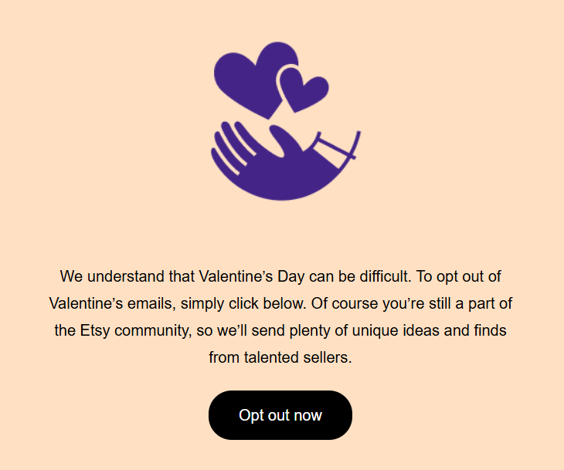Click the words "unique ideas and finds"
This screenshot has width=564, height=470.
(429, 330)
